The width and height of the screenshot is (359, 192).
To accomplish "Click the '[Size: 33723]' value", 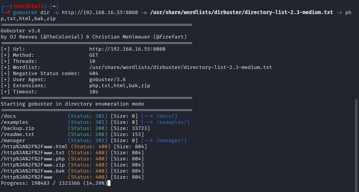I will coord(130,128).
